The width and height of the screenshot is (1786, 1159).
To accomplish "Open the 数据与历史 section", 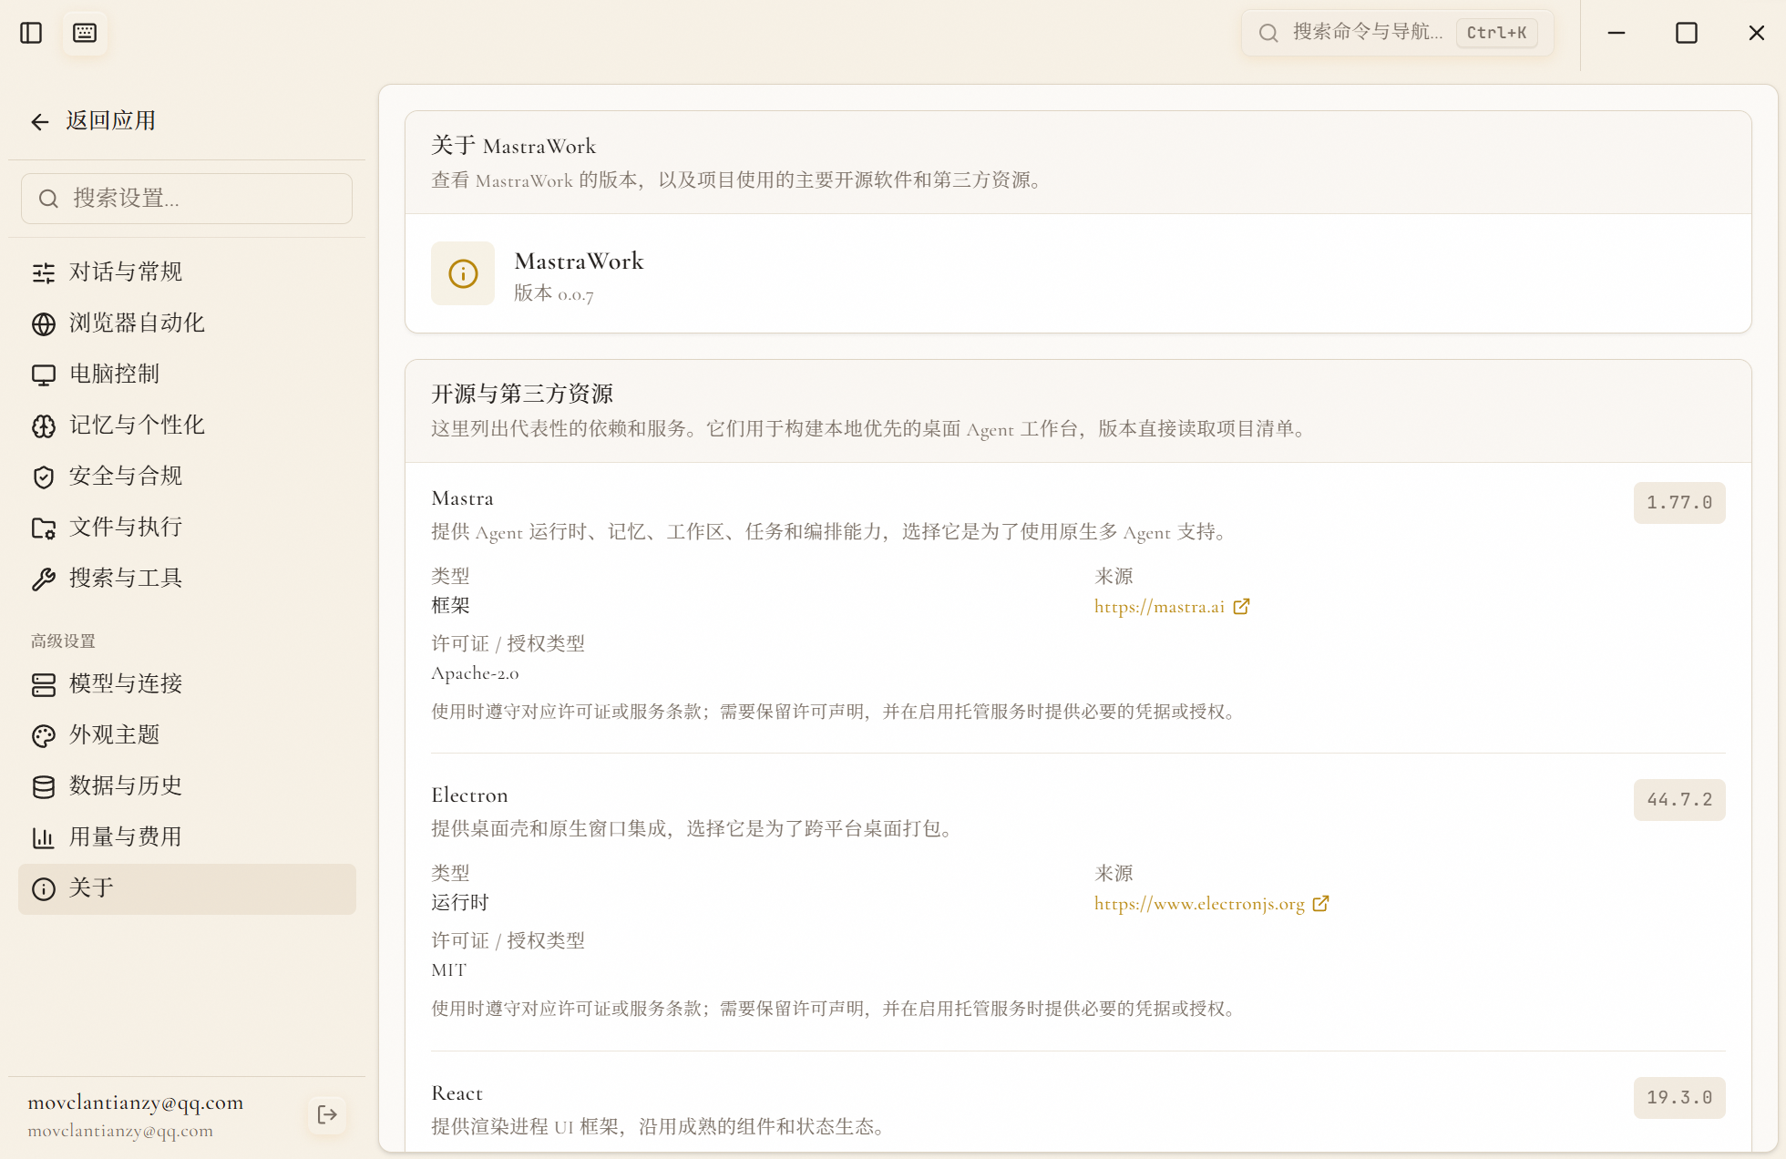I will coord(187,785).
